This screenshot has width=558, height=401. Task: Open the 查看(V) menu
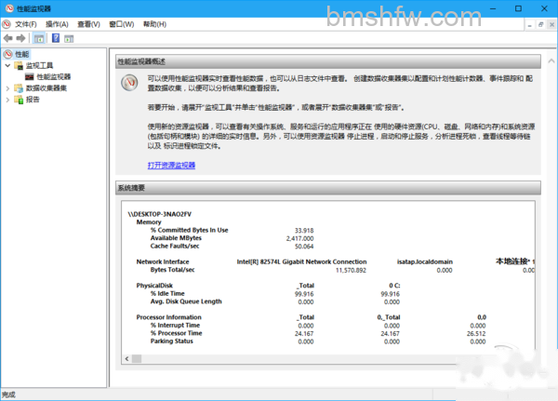88,24
